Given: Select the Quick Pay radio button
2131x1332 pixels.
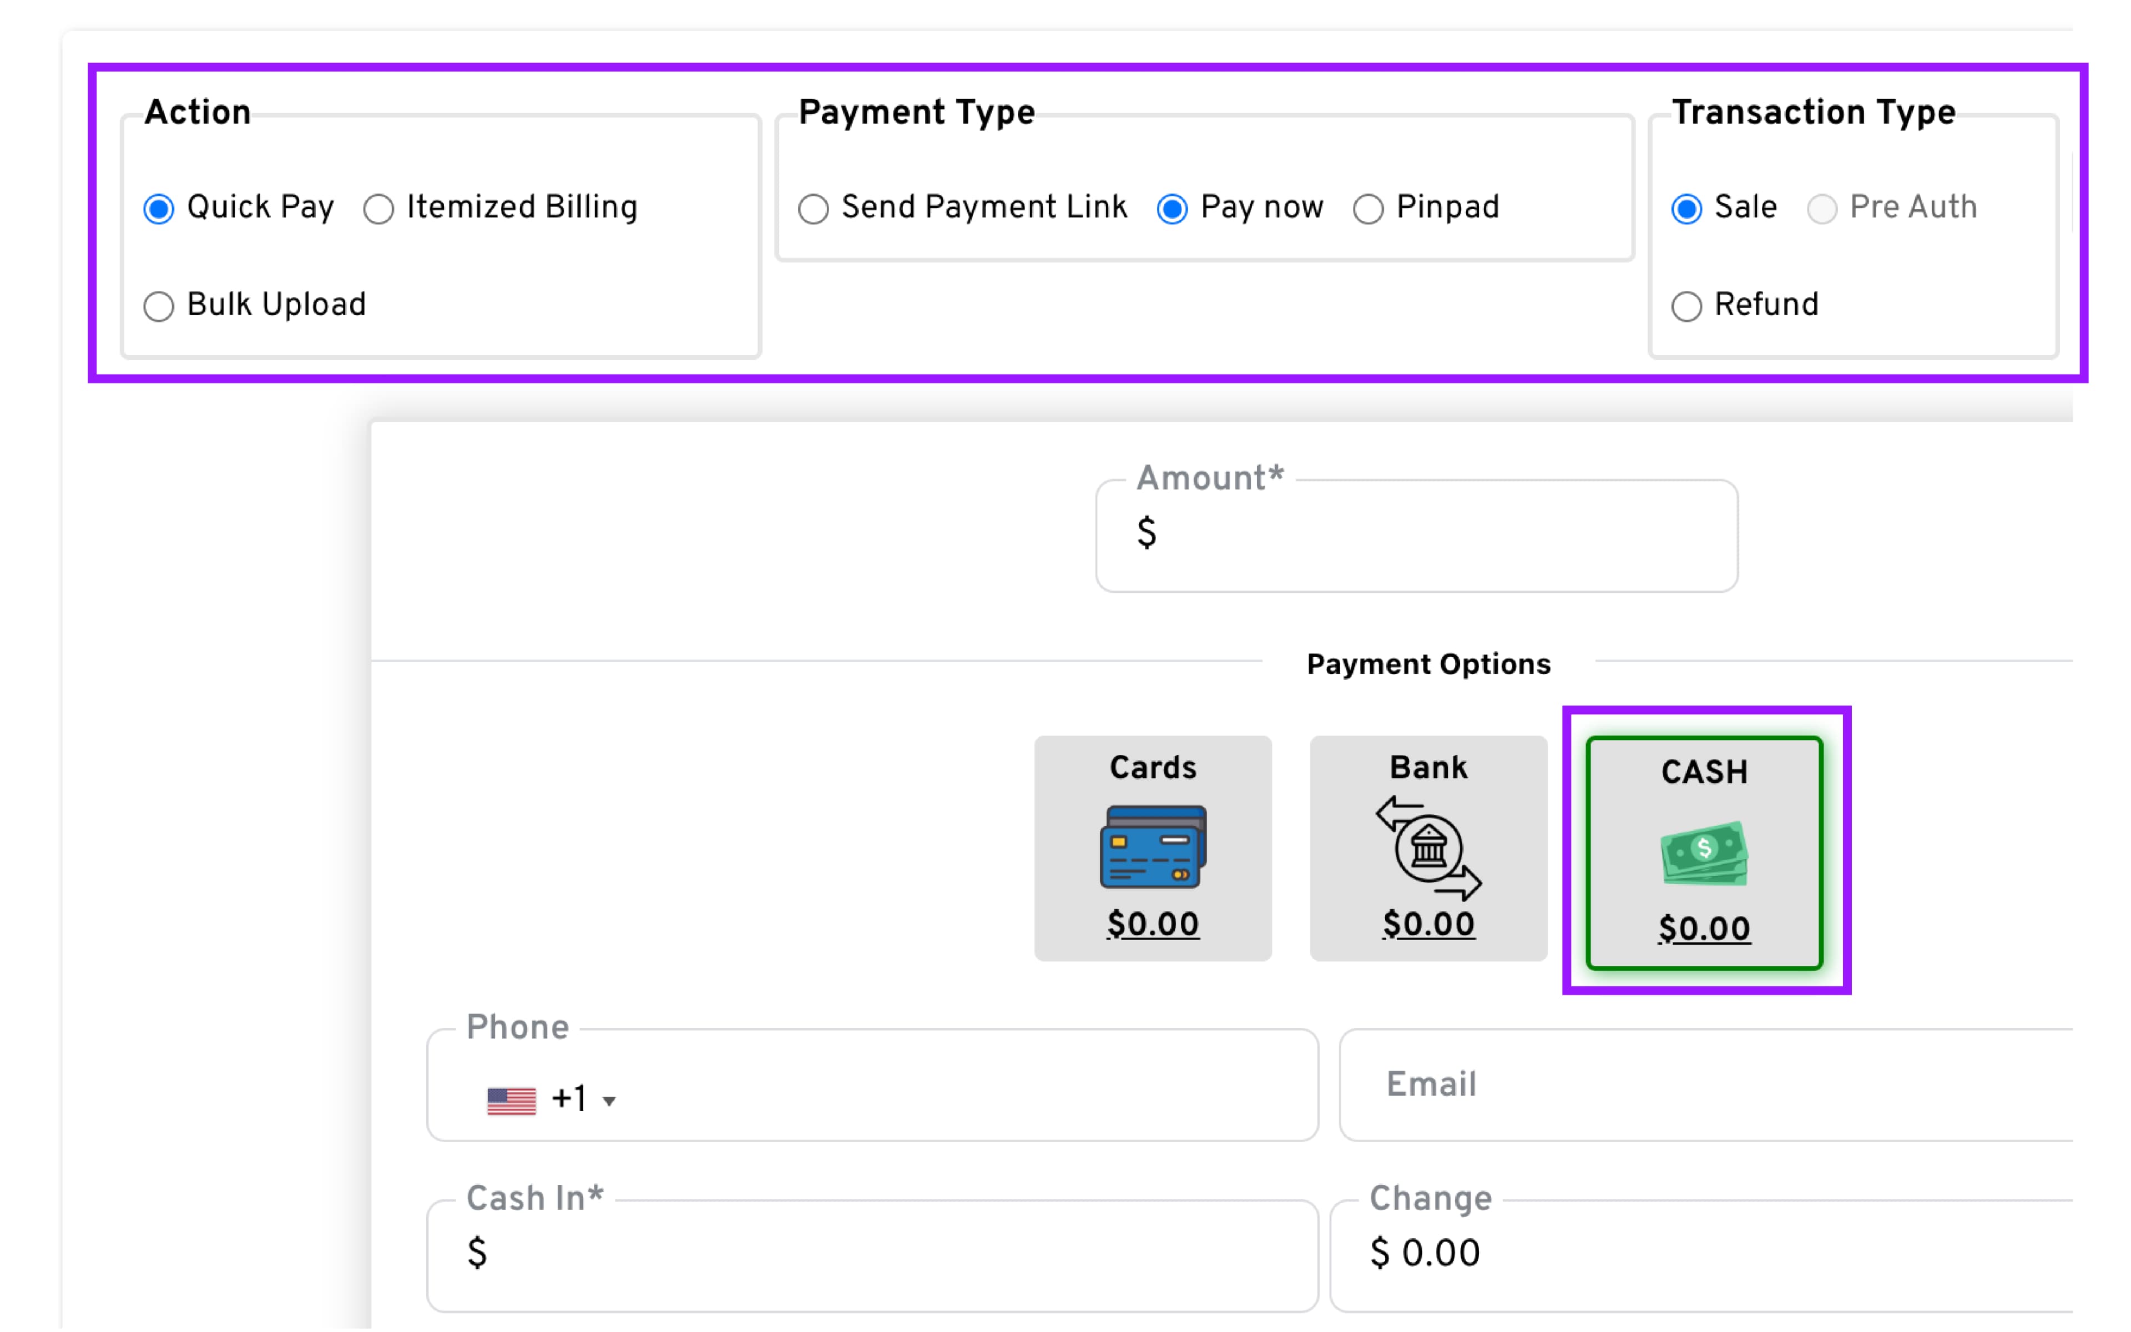Looking at the screenshot, I should pos(159,209).
